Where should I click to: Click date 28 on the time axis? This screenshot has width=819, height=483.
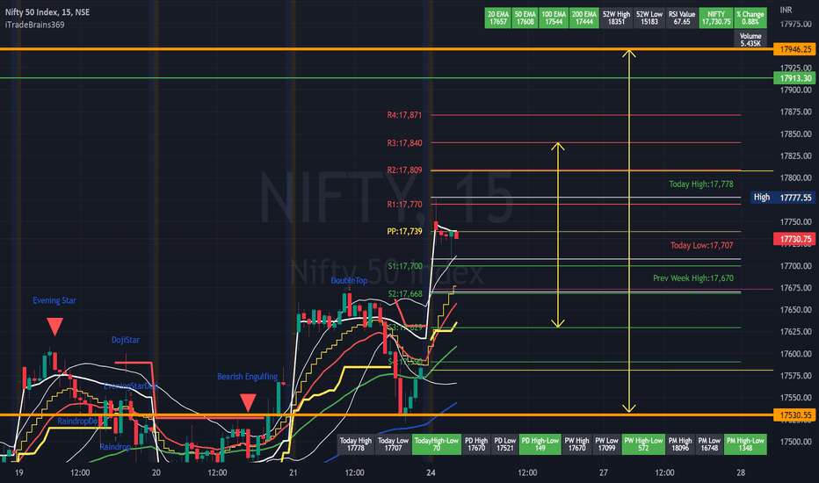pos(741,472)
